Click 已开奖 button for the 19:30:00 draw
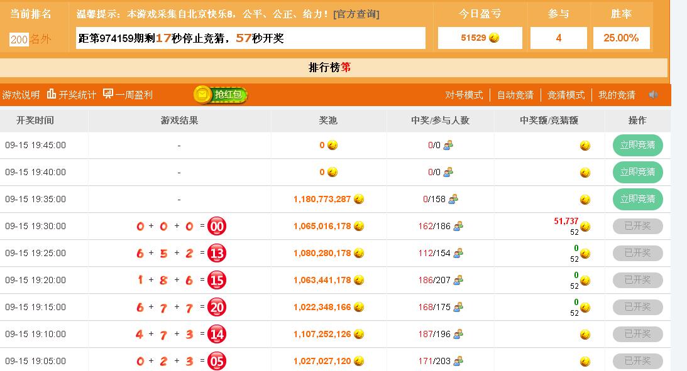 point(637,226)
